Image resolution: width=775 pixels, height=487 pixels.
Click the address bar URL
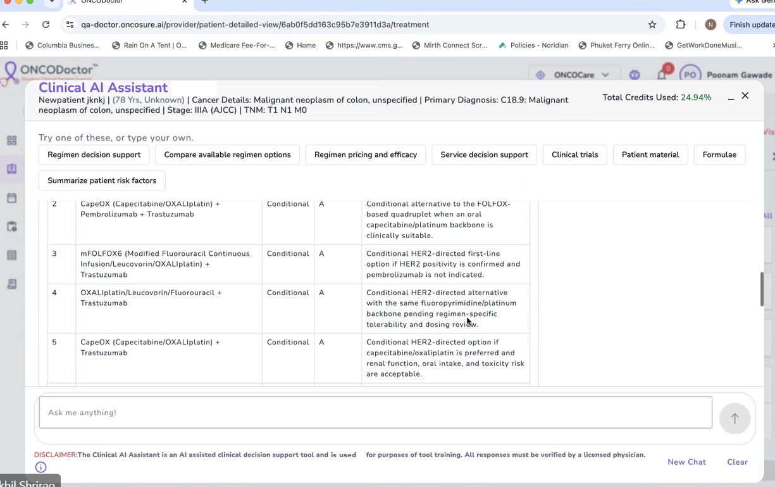255,25
